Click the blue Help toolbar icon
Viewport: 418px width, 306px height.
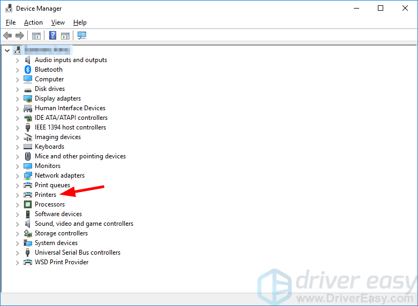coord(52,36)
